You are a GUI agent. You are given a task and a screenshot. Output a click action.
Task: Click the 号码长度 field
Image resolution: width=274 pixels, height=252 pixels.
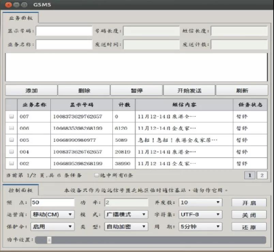151,31
